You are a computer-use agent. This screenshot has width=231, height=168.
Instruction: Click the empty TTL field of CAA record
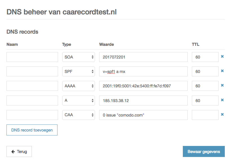205,115
